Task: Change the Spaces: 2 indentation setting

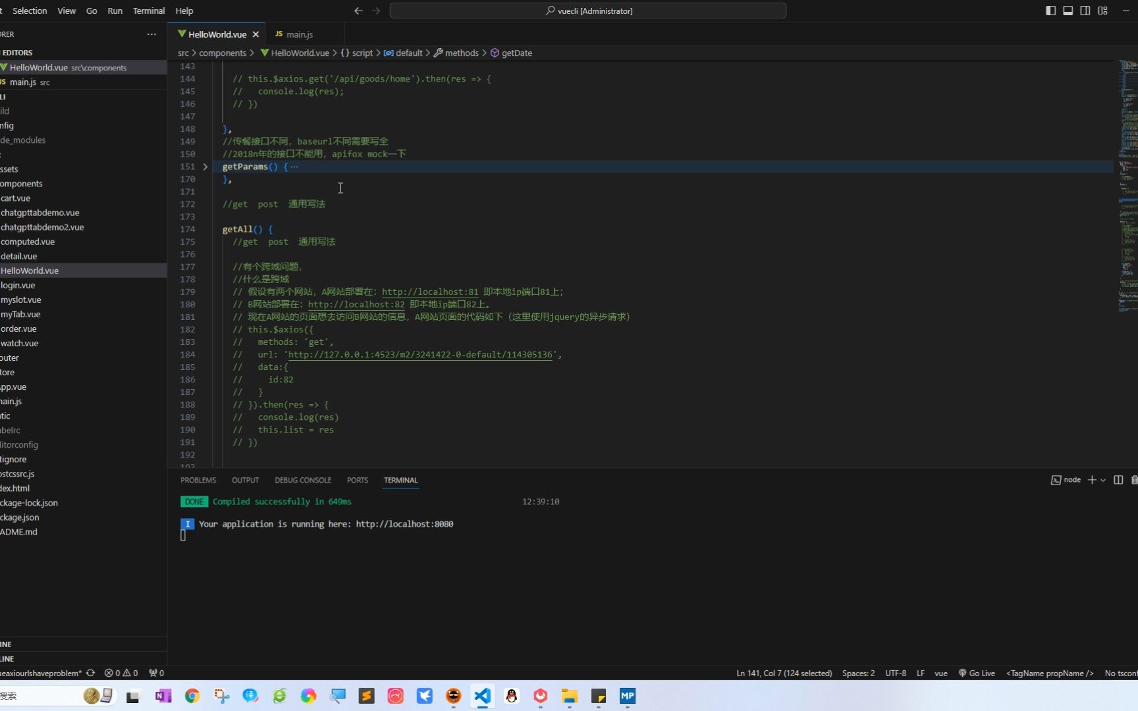Action: (857, 673)
